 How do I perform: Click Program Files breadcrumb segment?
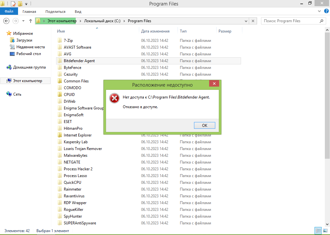click(140, 21)
